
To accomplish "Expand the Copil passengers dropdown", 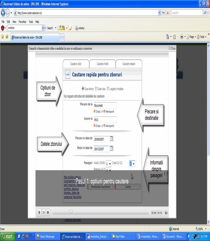I will [132, 163].
